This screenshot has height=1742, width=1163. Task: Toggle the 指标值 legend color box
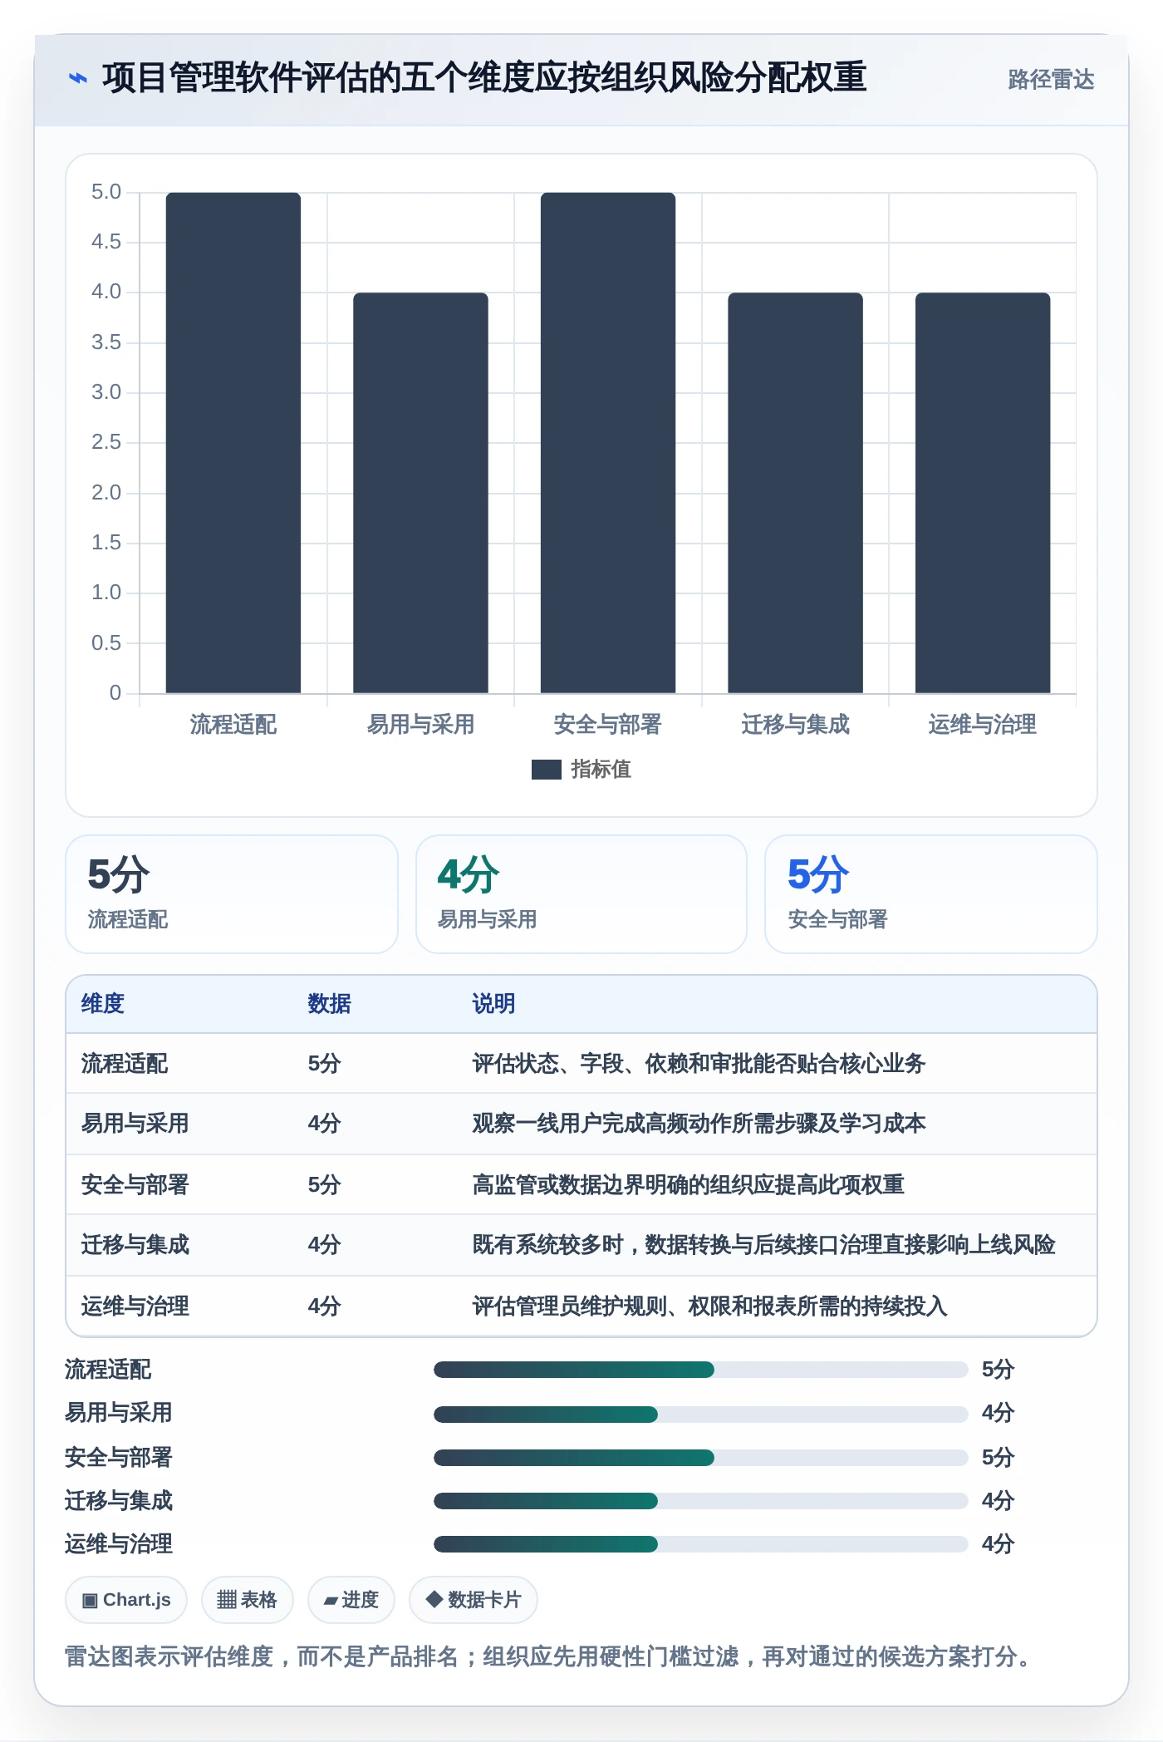coord(546,770)
